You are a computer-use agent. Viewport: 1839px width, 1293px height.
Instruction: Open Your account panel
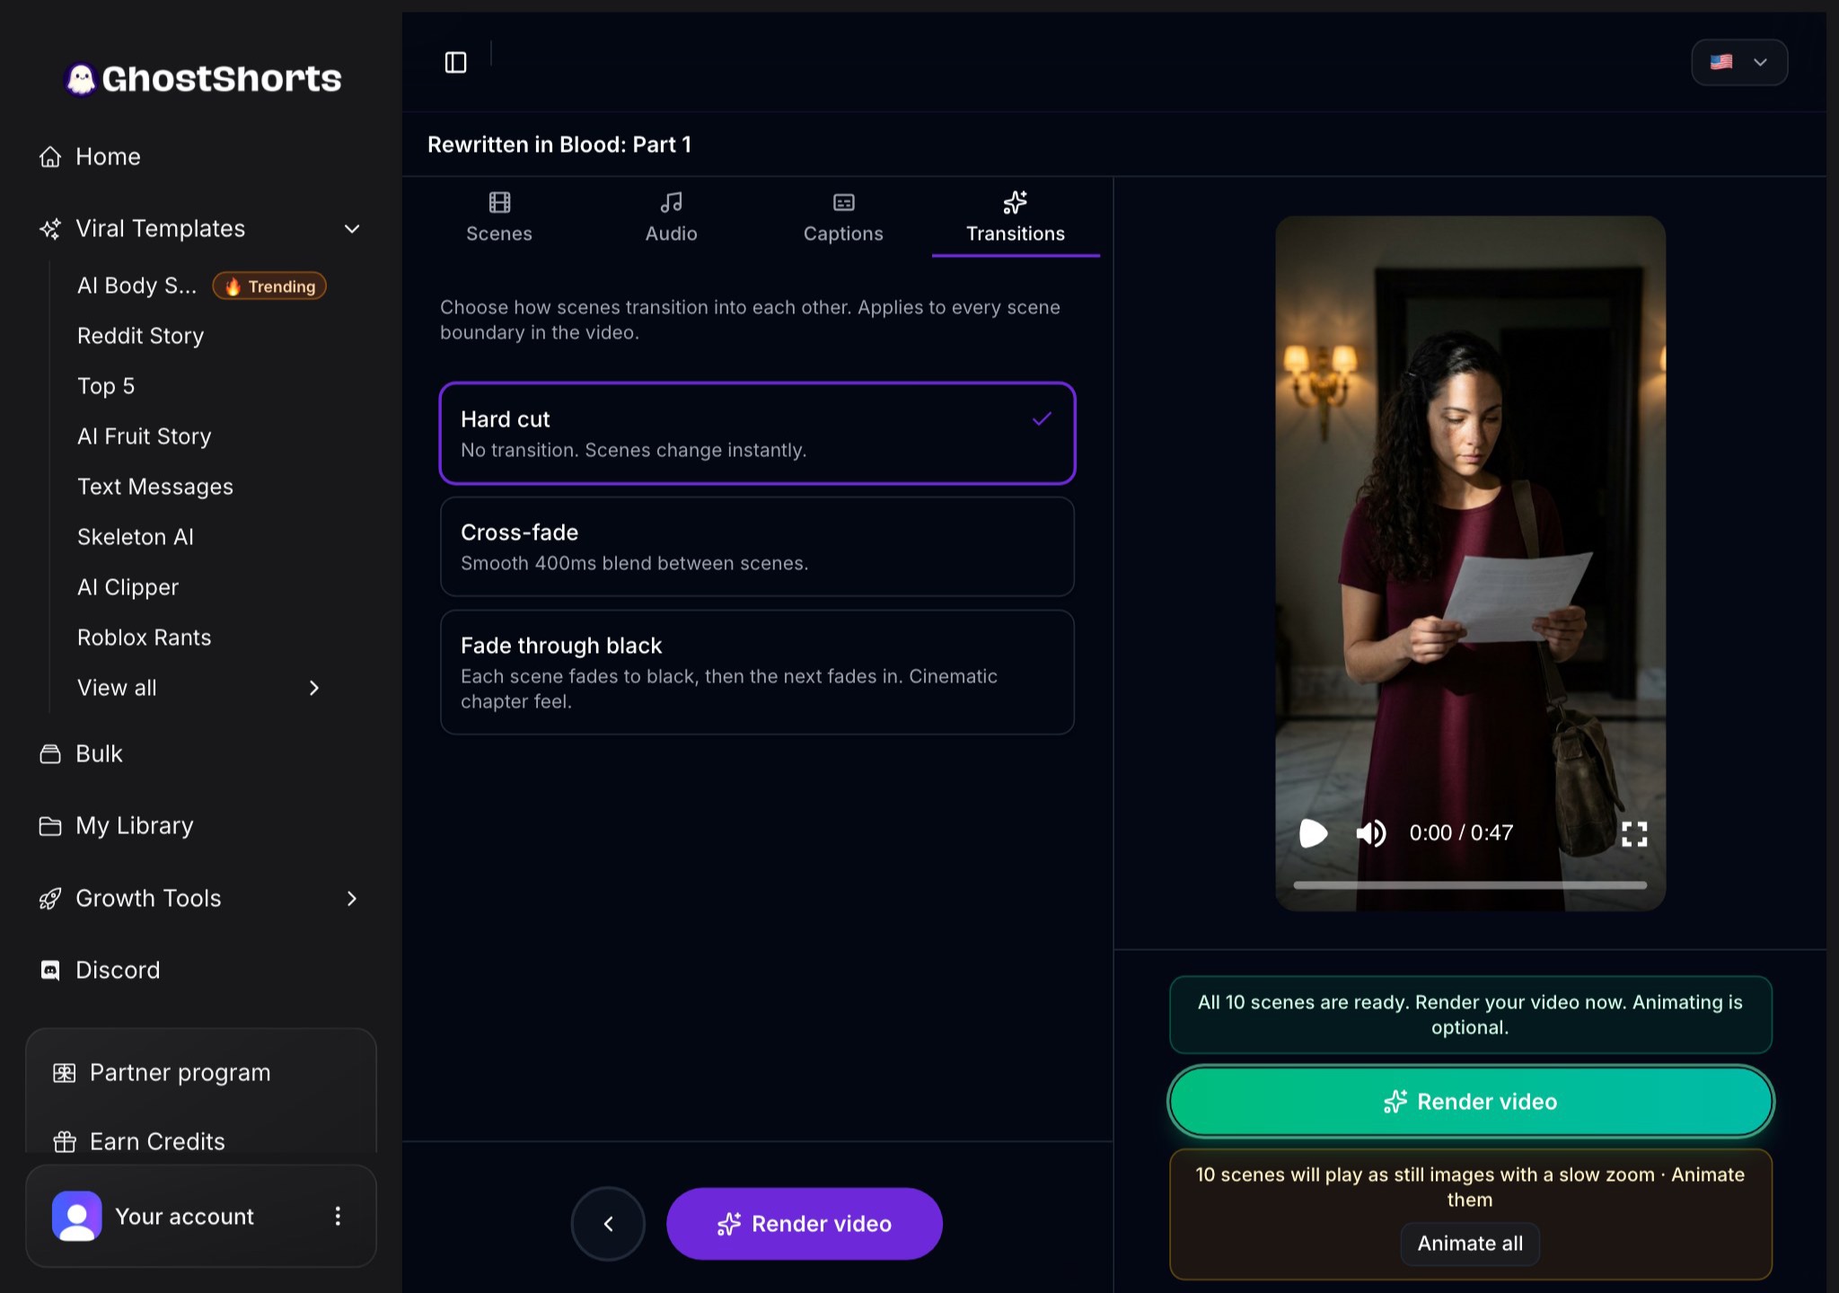tap(201, 1216)
